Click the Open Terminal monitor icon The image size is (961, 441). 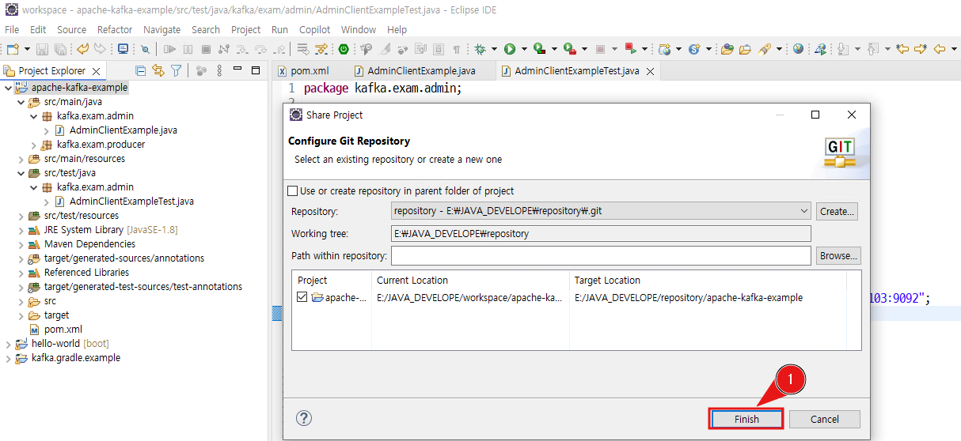click(x=123, y=49)
